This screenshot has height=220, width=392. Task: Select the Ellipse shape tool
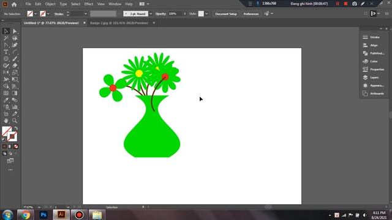[6, 59]
